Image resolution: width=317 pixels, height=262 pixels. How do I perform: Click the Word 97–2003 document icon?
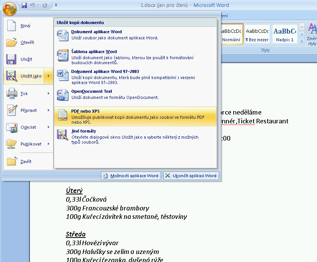point(62,75)
